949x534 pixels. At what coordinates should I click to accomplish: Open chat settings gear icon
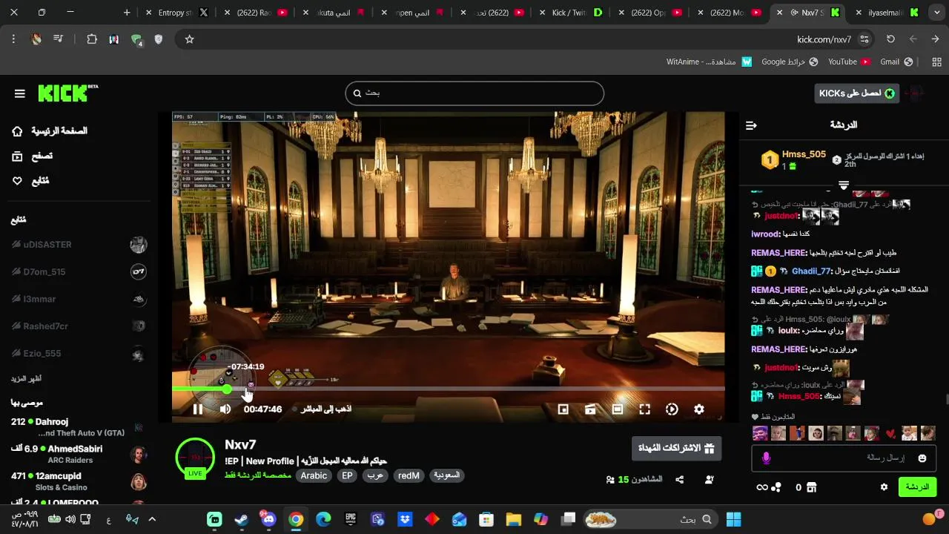point(884,487)
